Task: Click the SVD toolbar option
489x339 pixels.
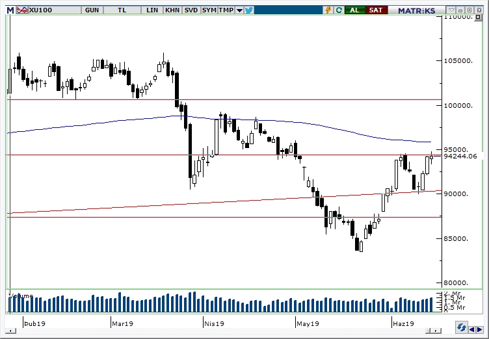Action: [x=191, y=10]
